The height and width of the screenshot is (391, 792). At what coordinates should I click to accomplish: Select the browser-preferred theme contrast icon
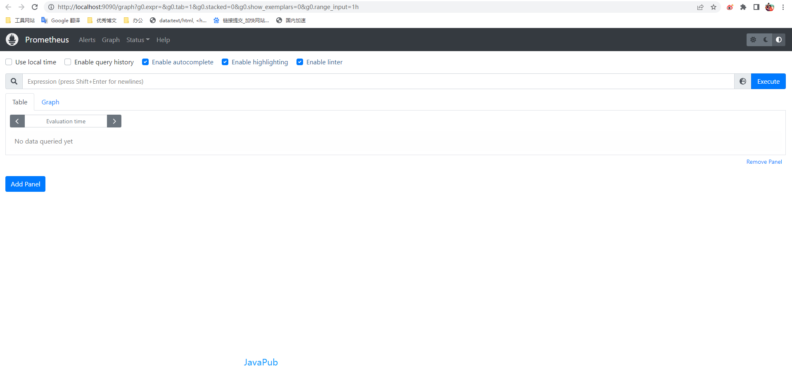pyautogui.click(x=779, y=40)
